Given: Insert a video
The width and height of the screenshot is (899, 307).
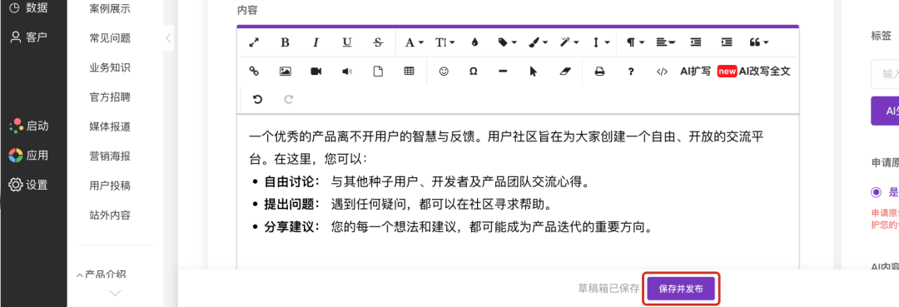Looking at the screenshot, I should click(316, 72).
